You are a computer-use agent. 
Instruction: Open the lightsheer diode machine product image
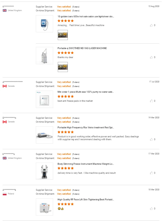[44, 23]
